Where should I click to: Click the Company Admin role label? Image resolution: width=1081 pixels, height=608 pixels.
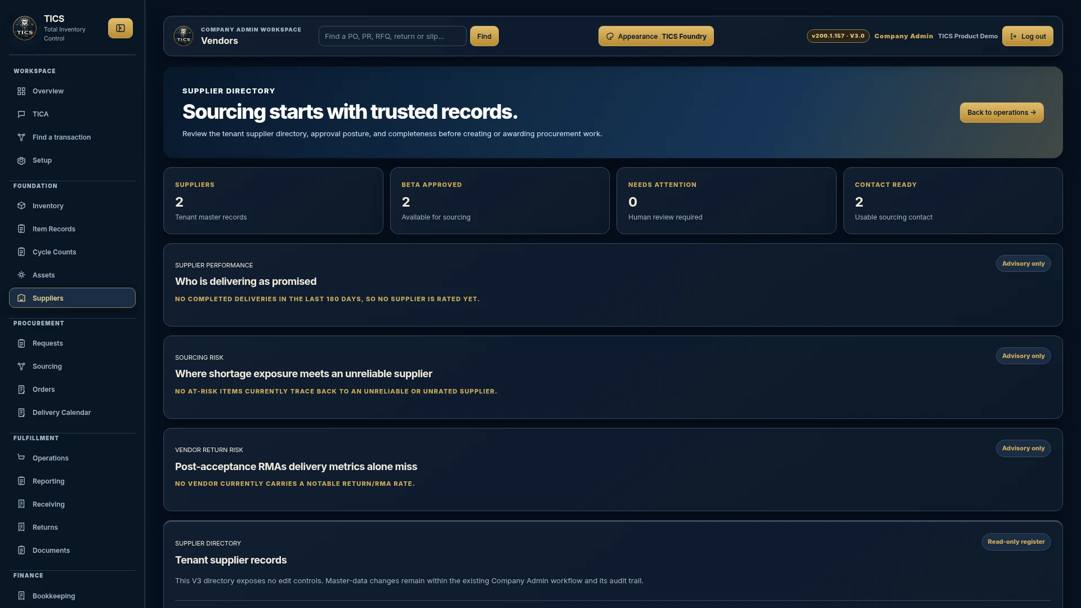(904, 36)
